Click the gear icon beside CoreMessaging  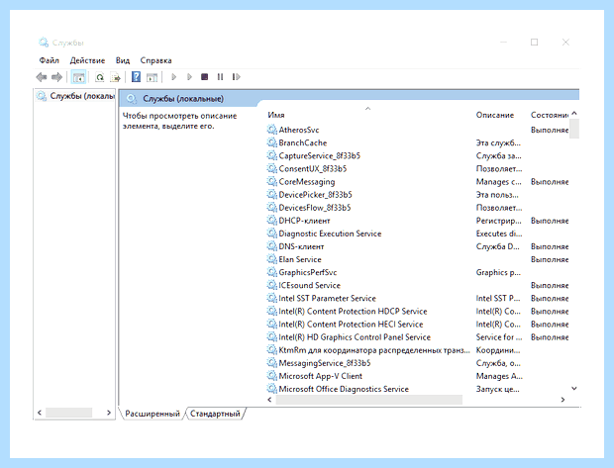pos(271,181)
